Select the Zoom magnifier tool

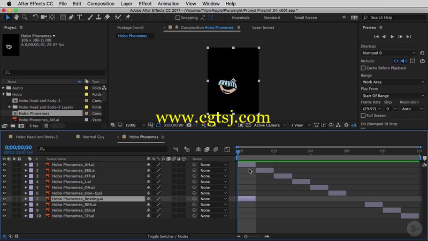[25, 17]
